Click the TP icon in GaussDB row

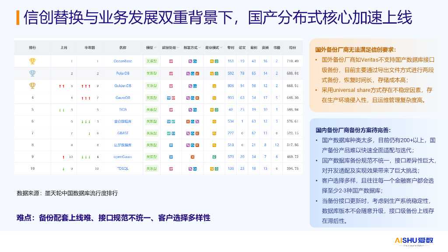pyautogui.click(x=169, y=98)
